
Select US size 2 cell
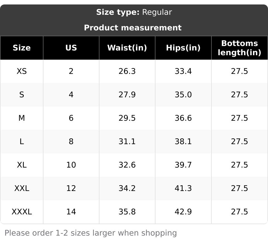tap(71, 71)
